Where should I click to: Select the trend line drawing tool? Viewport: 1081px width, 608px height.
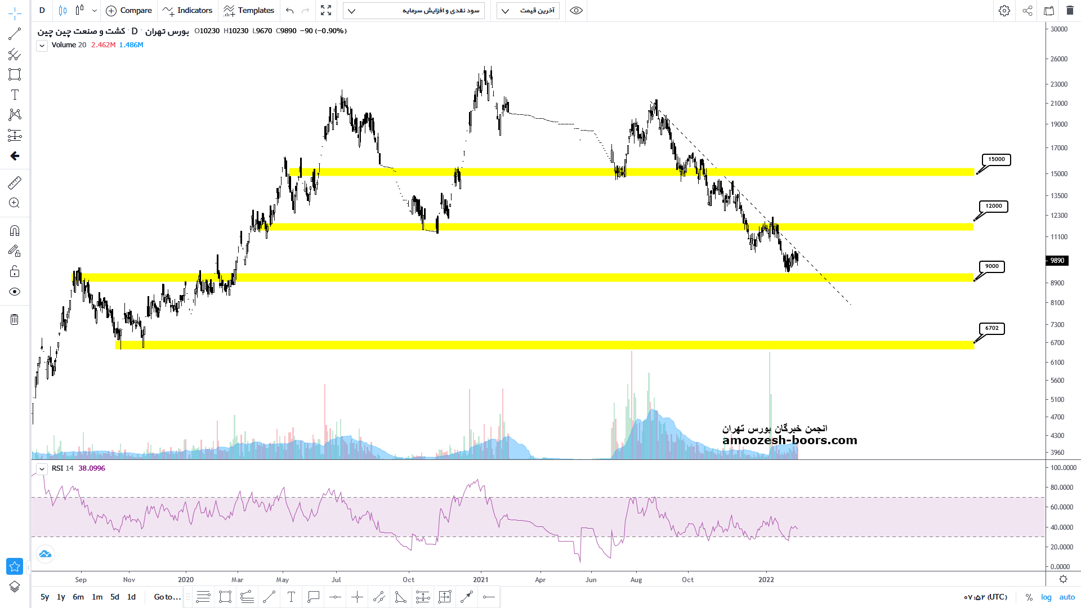[x=15, y=34]
